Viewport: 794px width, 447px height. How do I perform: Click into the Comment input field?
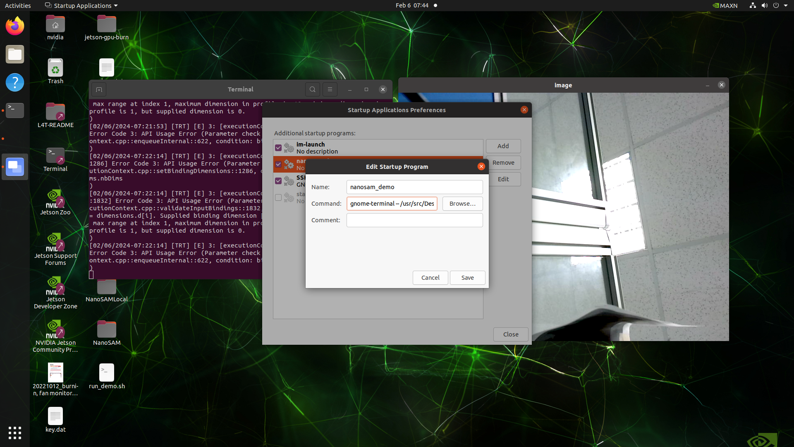(x=414, y=220)
